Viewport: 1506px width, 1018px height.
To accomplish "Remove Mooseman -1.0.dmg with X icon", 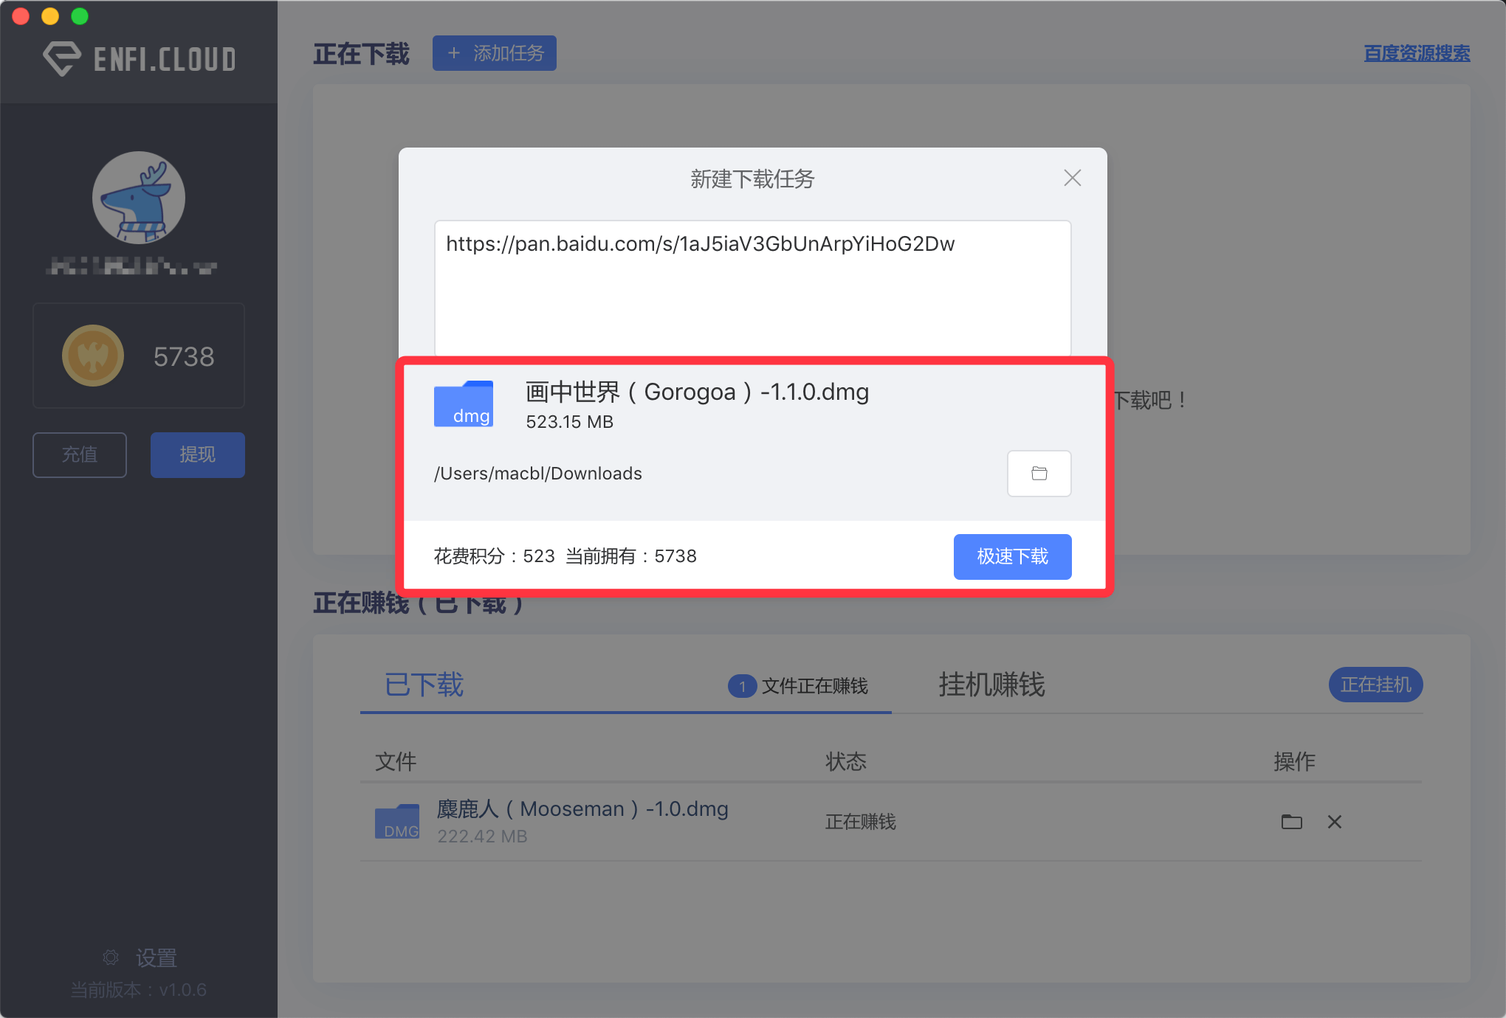I will [x=1335, y=822].
